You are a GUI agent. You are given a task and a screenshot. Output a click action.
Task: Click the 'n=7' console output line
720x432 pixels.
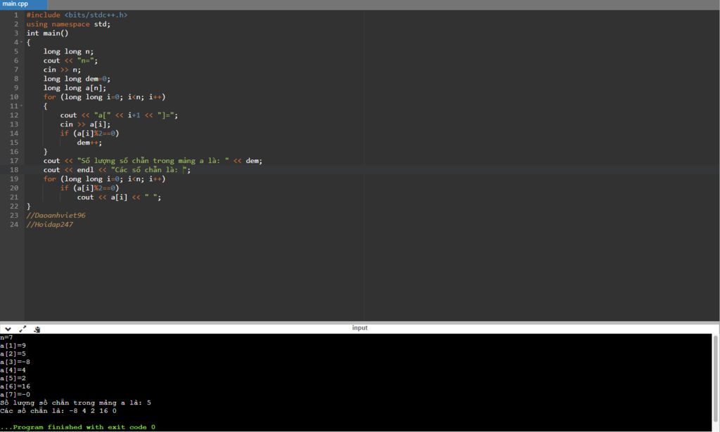[x=6, y=338]
